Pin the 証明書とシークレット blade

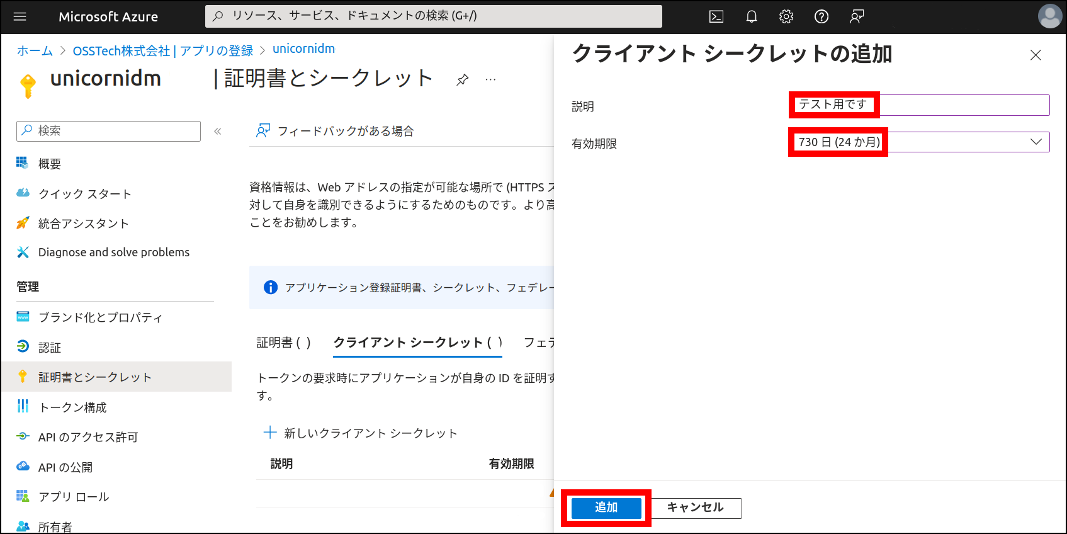tap(463, 79)
